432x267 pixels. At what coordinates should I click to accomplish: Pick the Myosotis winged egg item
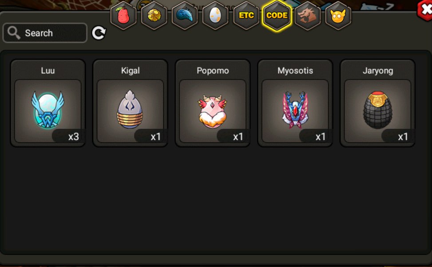coord(295,103)
